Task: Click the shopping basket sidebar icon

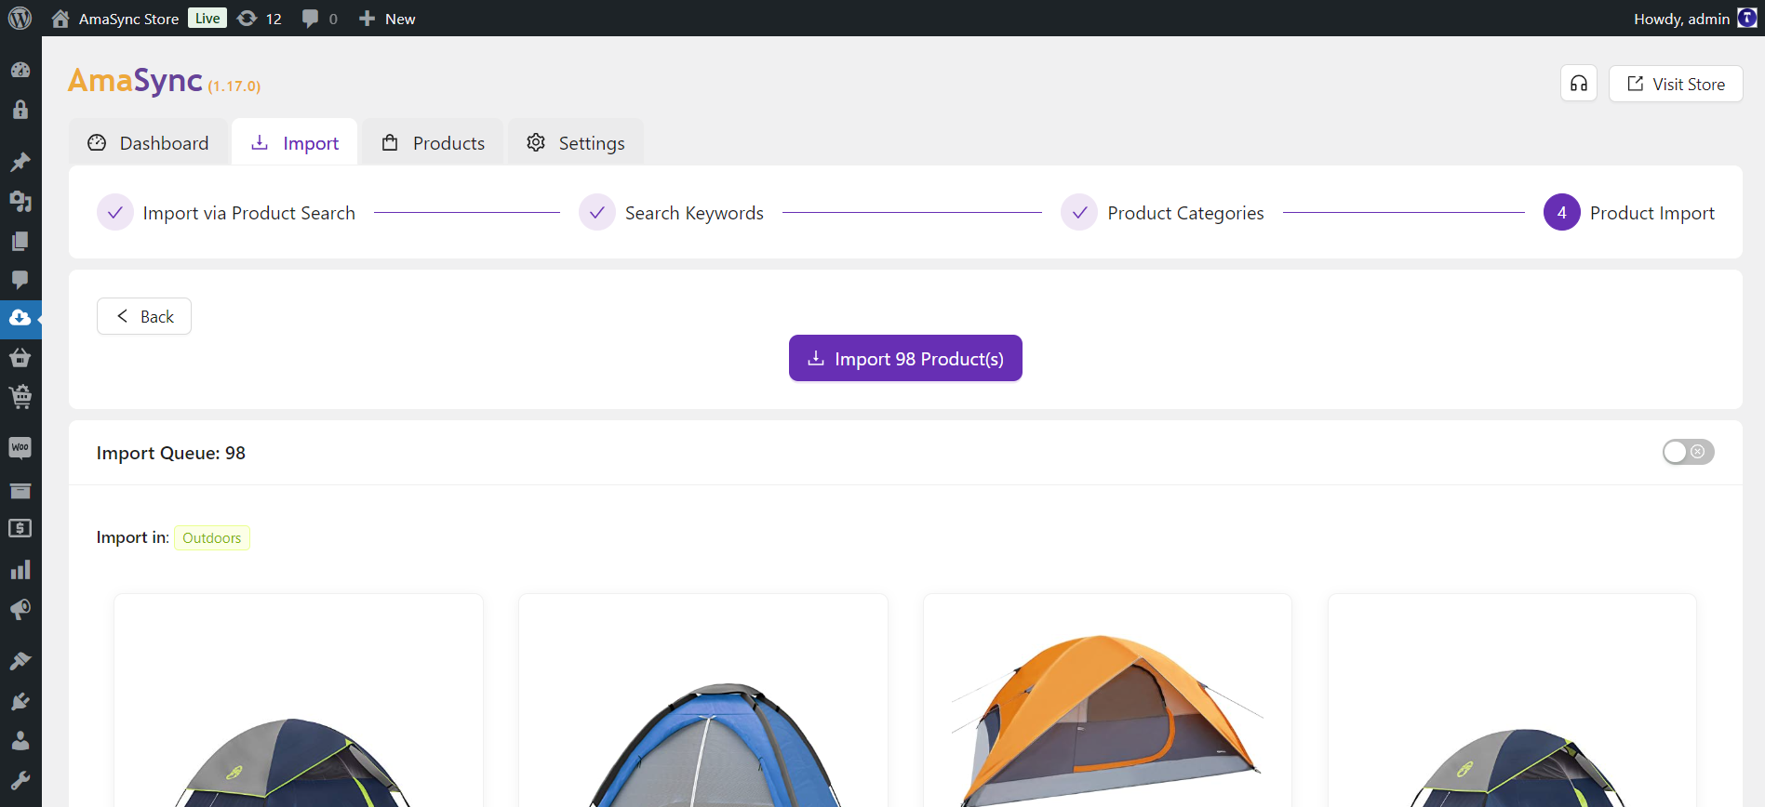Action: coord(20,357)
